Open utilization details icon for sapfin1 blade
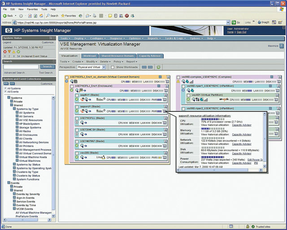This screenshot has width=287, height=230. pos(165,100)
